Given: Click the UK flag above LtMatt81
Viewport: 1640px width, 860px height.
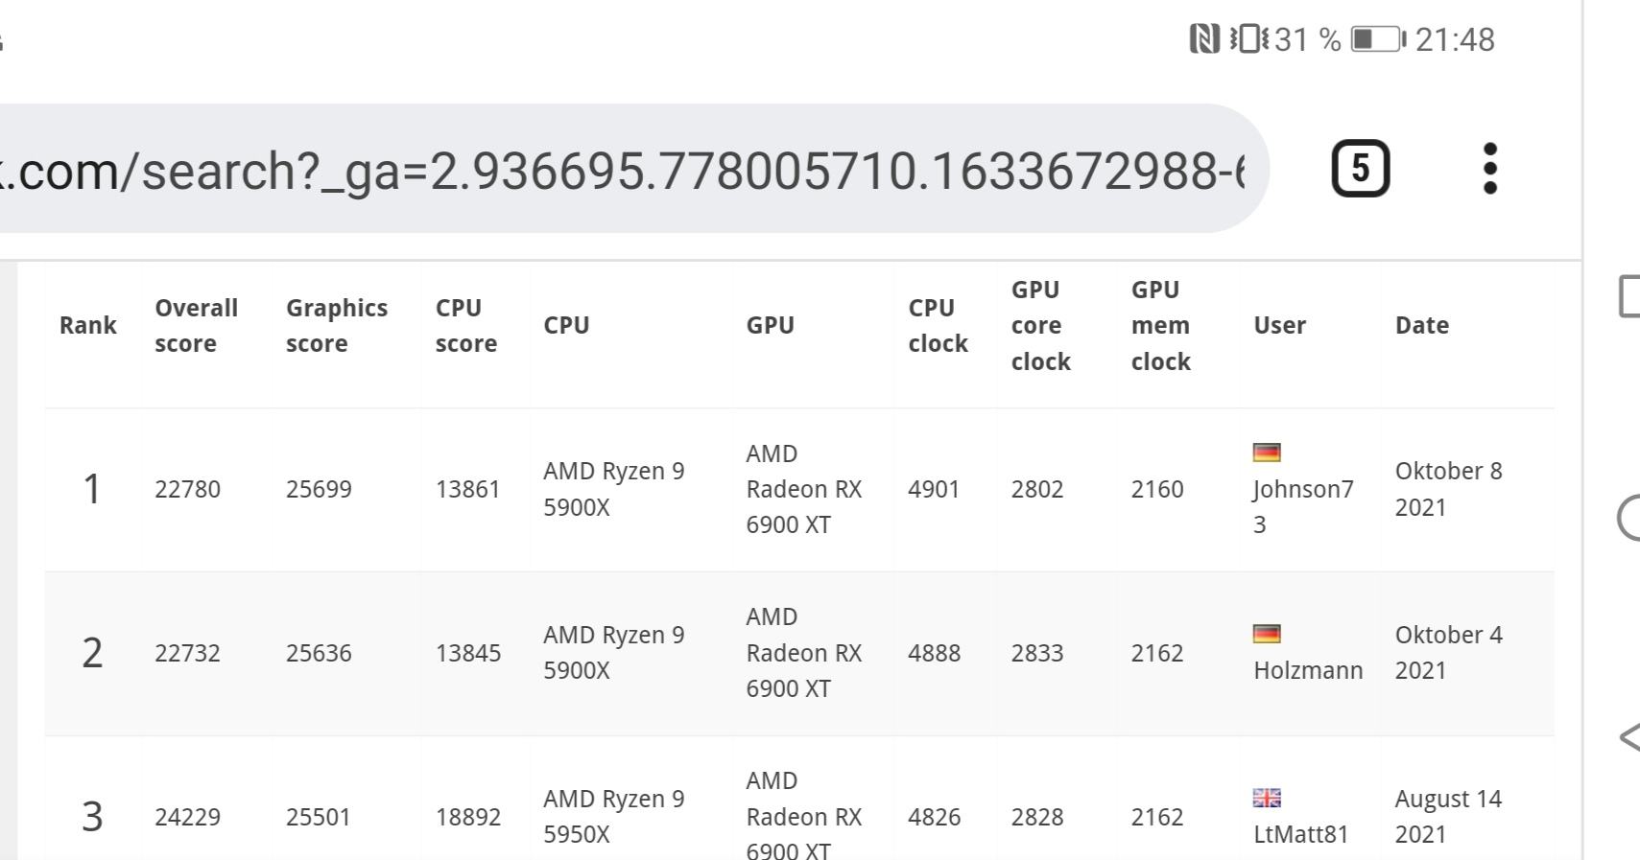Looking at the screenshot, I should (1267, 798).
